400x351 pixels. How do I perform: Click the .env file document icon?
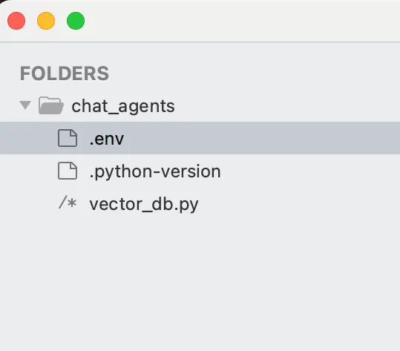[68, 138]
